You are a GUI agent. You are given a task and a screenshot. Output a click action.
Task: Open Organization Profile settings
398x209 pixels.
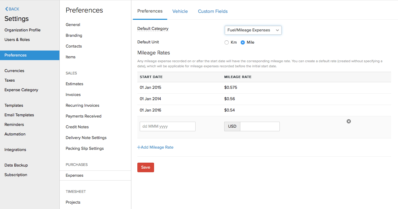(22, 30)
